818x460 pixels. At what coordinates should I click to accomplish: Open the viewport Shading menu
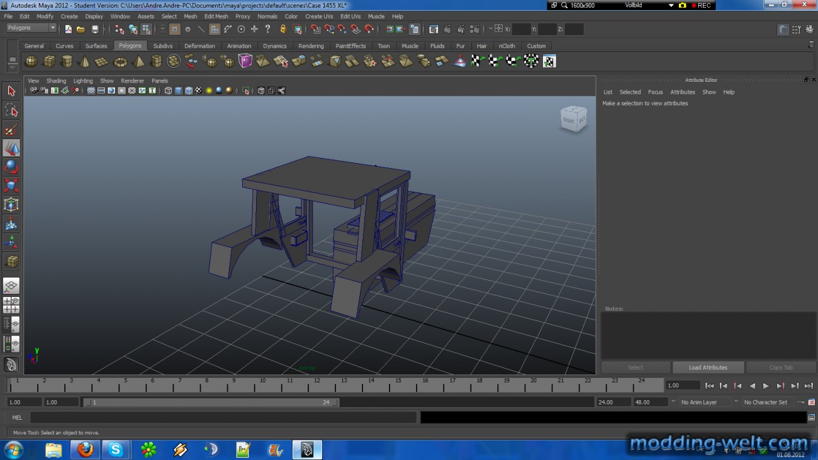[x=56, y=81]
